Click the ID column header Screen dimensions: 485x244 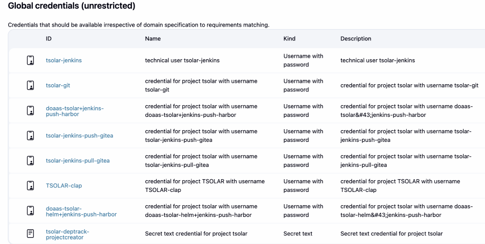tap(49, 39)
